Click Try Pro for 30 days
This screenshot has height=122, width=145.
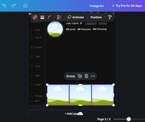(127, 6)
